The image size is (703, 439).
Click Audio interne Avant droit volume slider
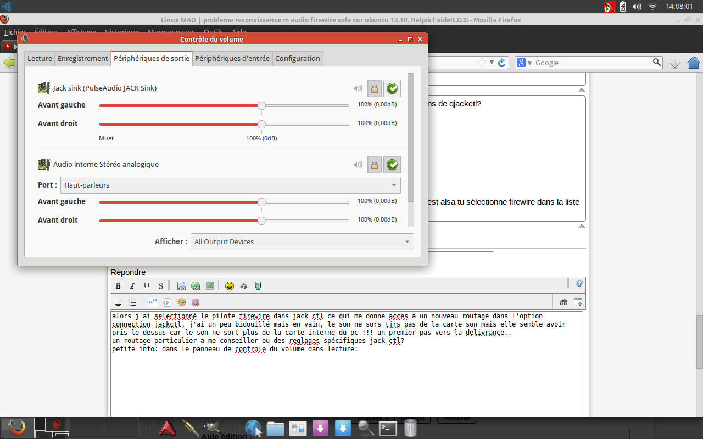[224, 221]
